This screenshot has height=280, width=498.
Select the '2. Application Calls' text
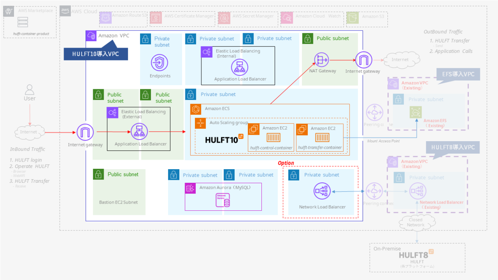(x=451, y=51)
